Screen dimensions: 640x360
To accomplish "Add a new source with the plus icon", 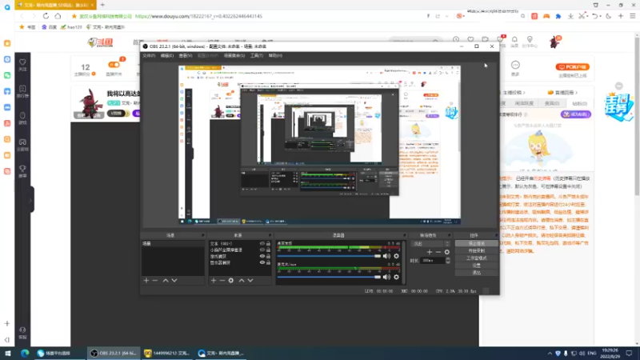I will click(x=214, y=281).
